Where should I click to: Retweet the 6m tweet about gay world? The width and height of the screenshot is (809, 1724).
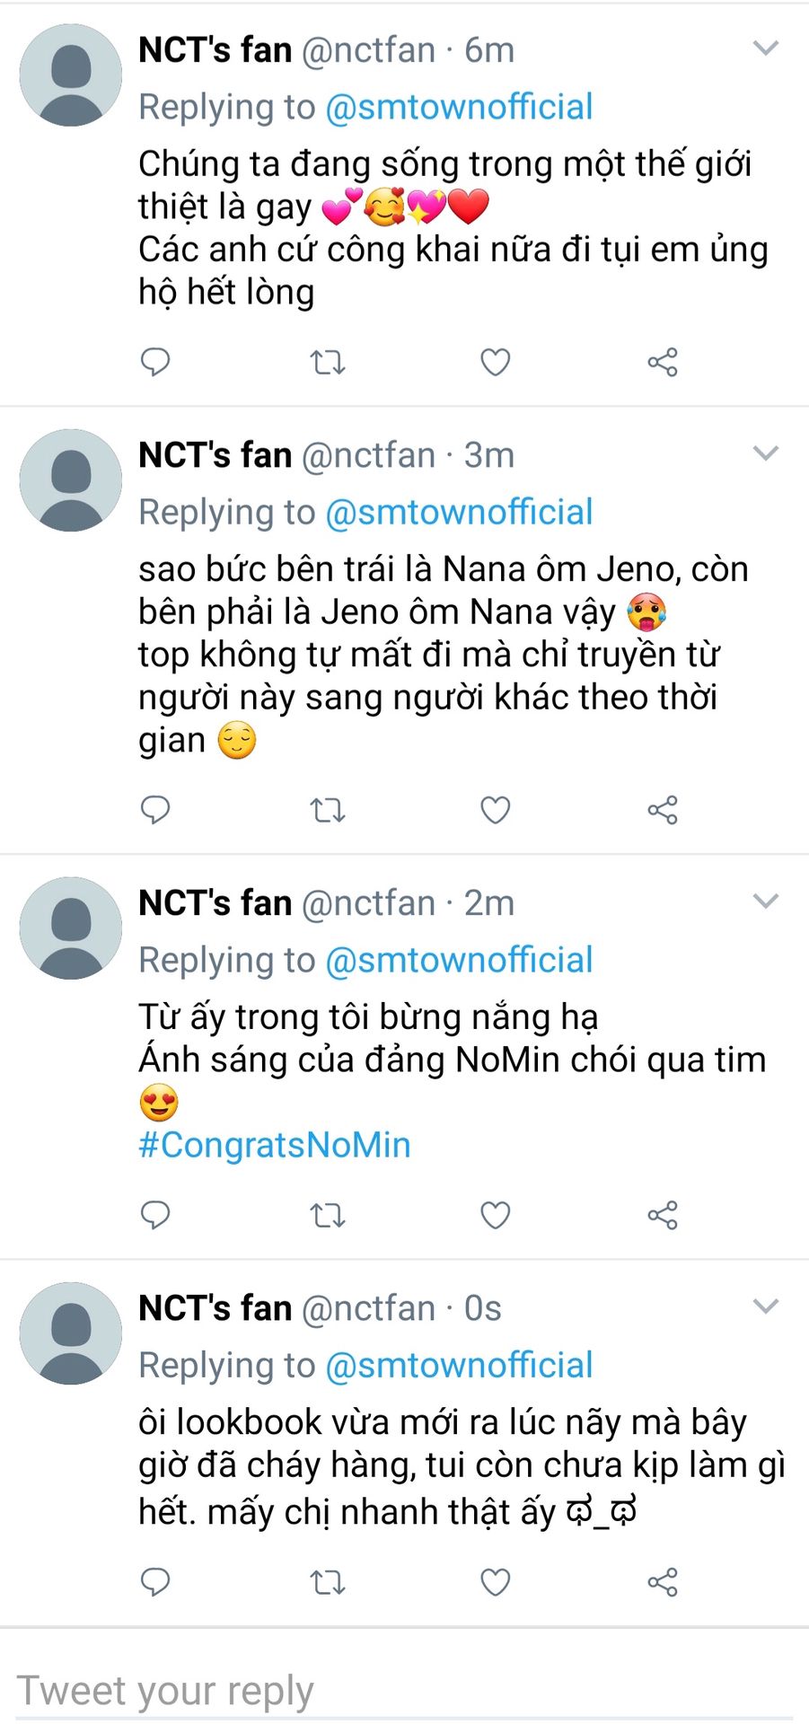[x=327, y=363]
